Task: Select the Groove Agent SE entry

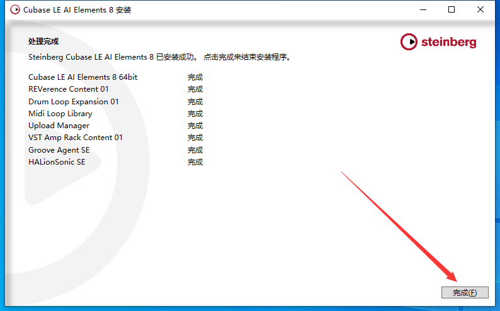Action: [x=59, y=150]
